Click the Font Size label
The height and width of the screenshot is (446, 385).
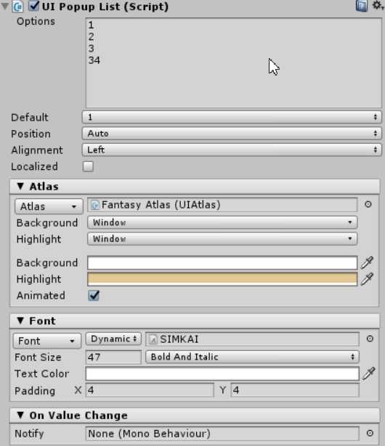[x=38, y=357]
